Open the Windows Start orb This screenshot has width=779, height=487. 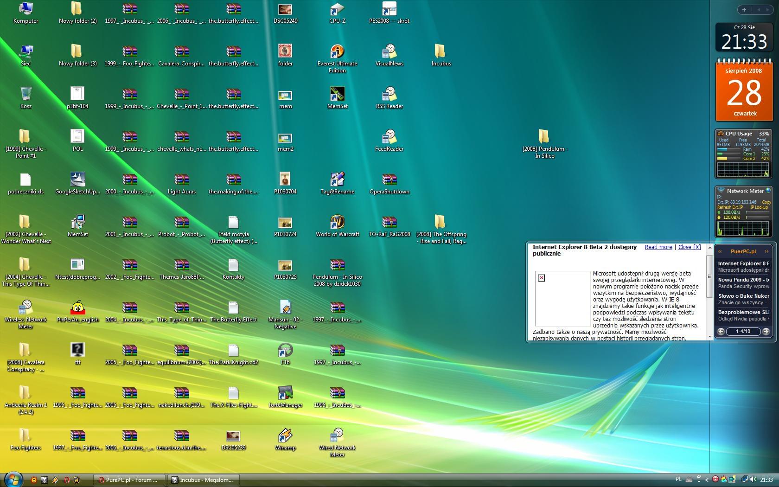(13, 479)
